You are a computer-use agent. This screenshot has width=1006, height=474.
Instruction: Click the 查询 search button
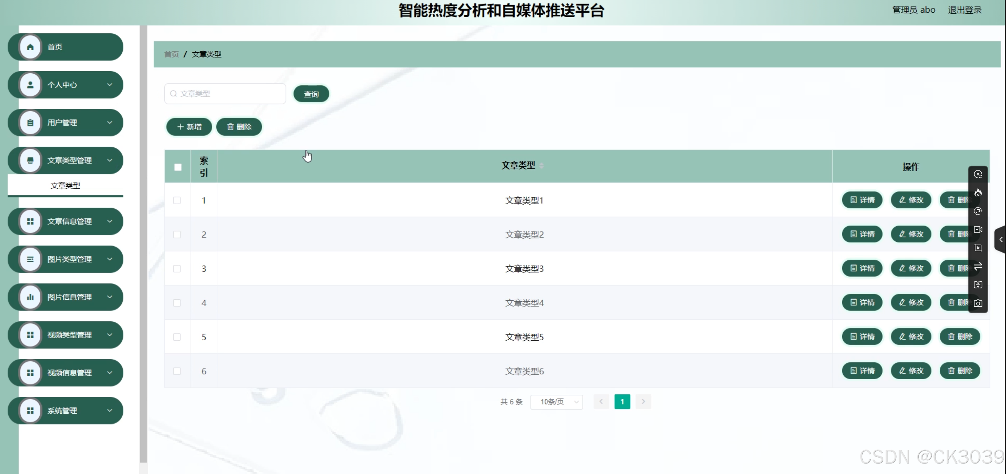click(310, 94)
